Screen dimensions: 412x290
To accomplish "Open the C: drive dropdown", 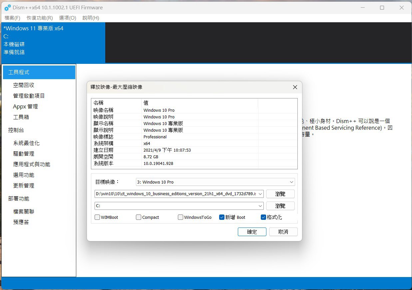I will tap(260, 206).
